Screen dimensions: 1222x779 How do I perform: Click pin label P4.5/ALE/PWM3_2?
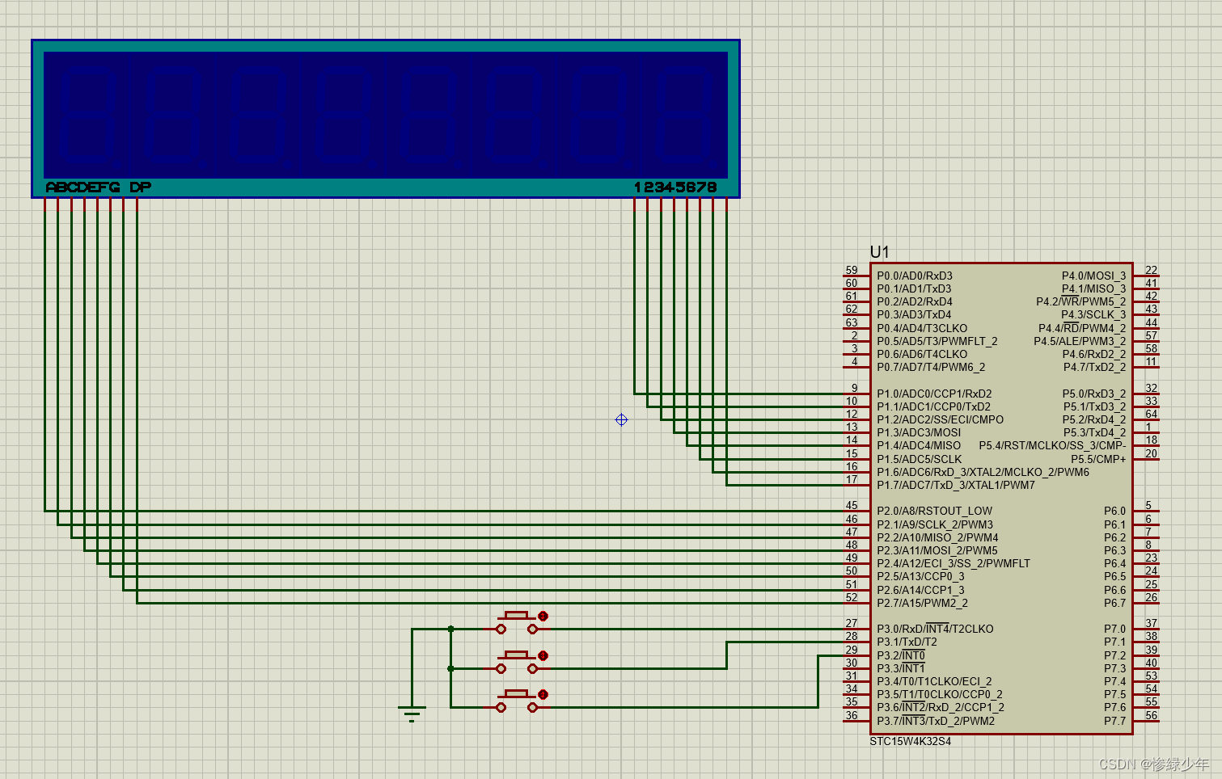click(1080, 341)
